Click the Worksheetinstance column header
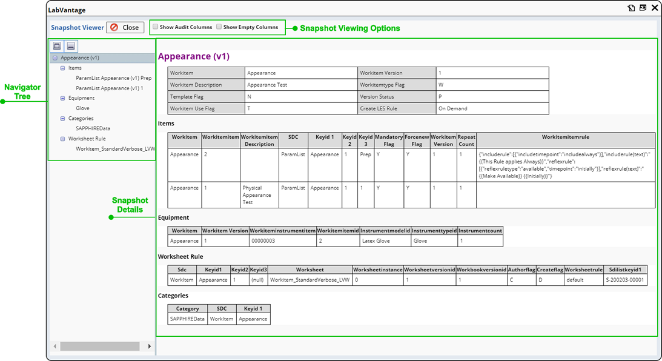Viewport: 662px width, 361px height. [378, 270]
